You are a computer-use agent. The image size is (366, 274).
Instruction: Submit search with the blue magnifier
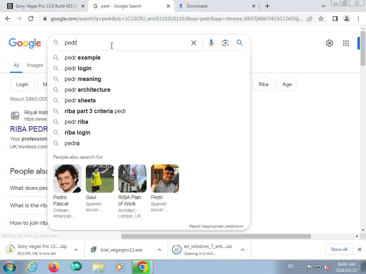(239, 43)
